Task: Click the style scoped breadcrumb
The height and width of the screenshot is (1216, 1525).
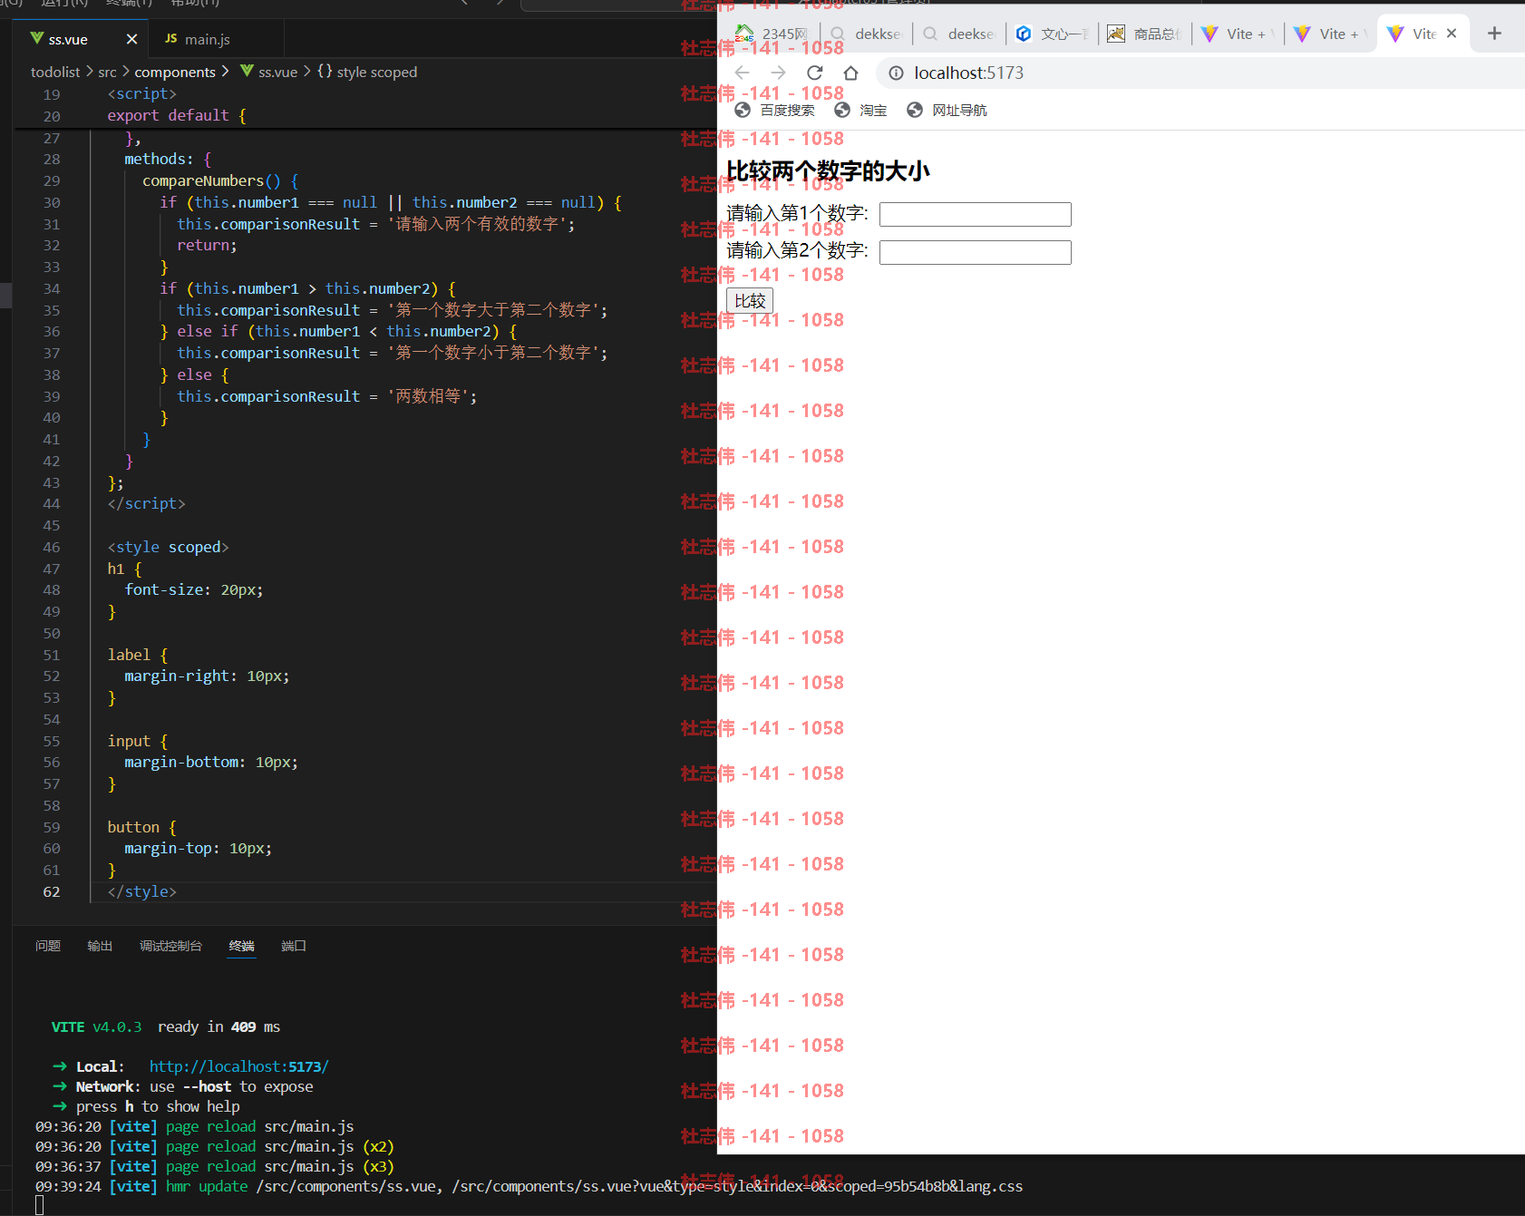Action: pyautogui.click(x=376, y=72)
